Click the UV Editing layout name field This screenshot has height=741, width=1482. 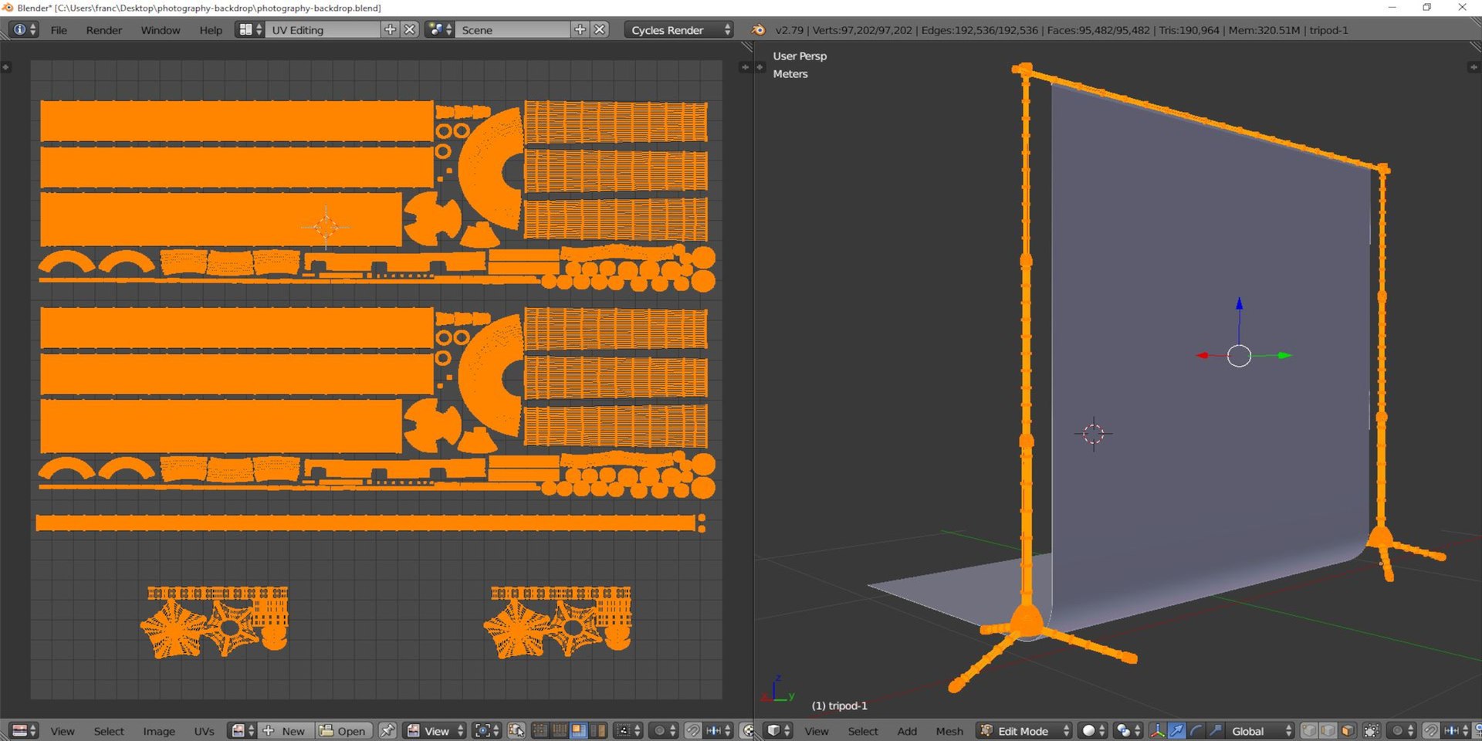[323, 29]
